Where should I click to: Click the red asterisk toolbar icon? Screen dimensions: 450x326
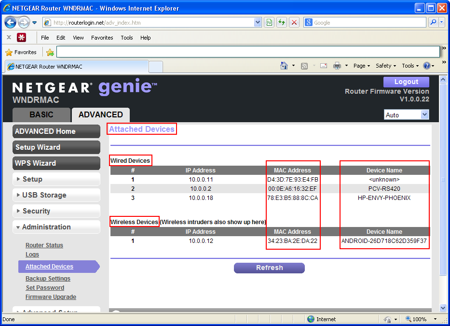pyautogui.click(x=22, y=37)
